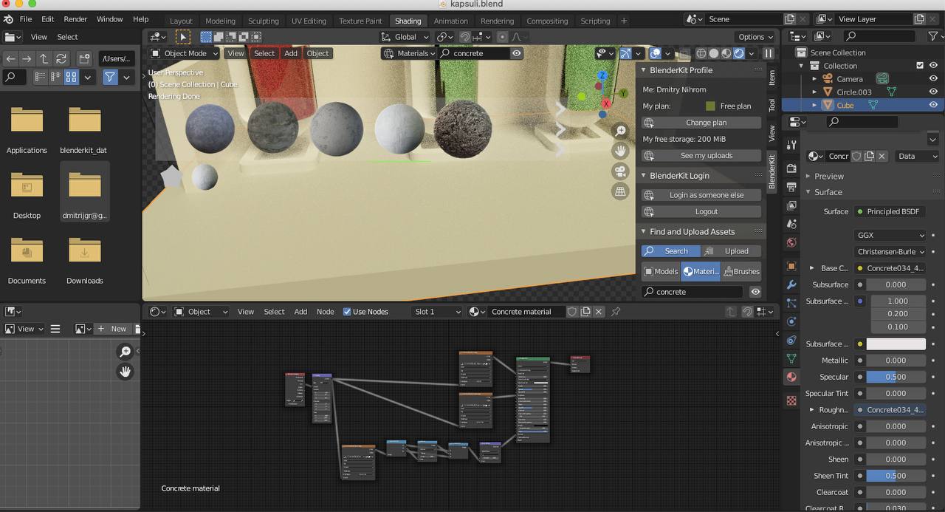Click the viewport pan hand gizmo

coord(620,151)
